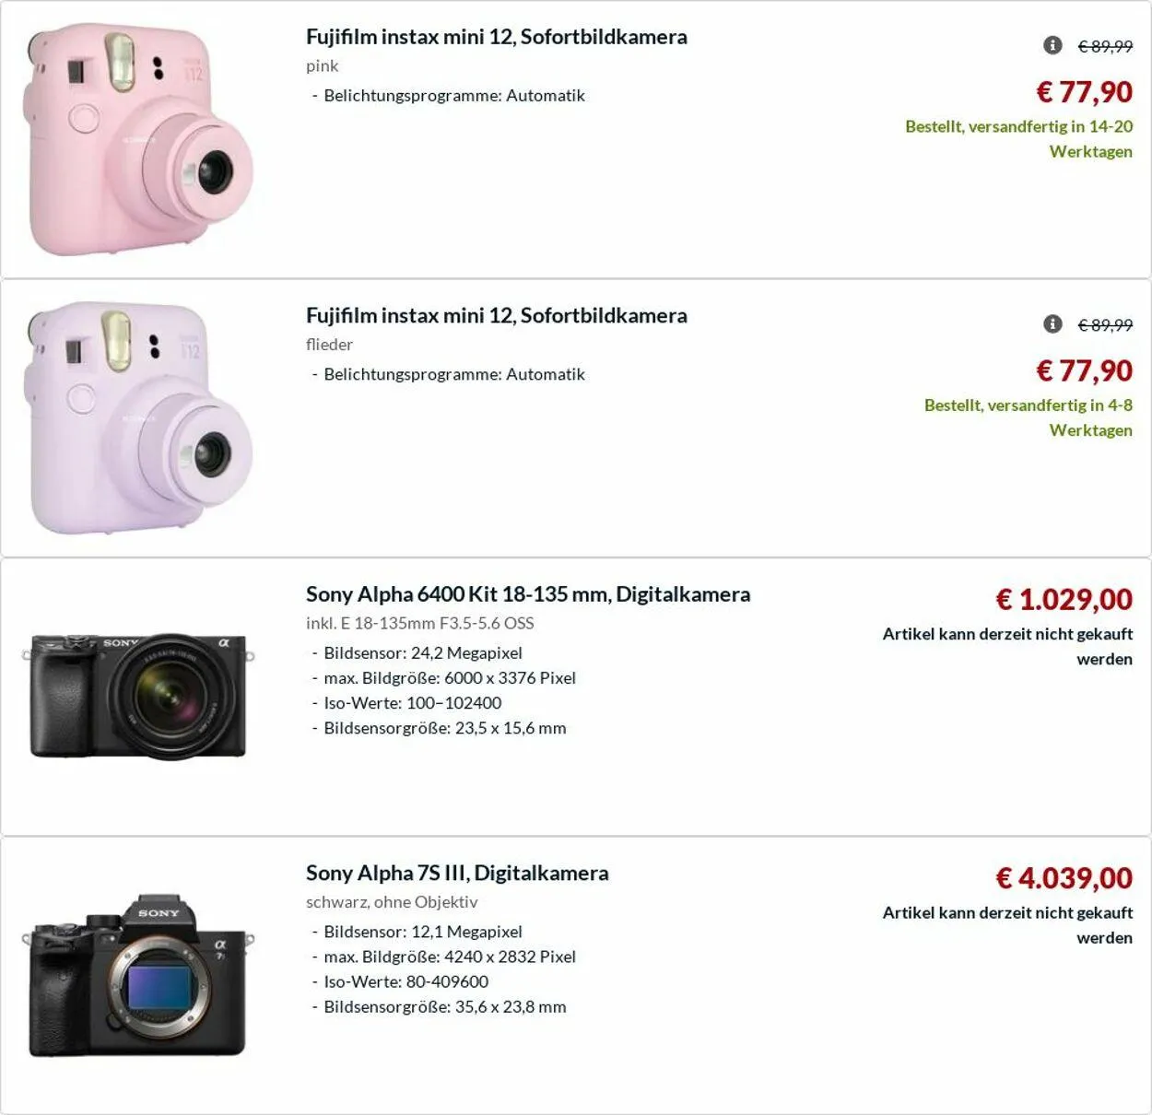Click the 'schwarz, ohne Objektiv' subtitle
The width and height of the screenshot is (1152, 1115).
(392, 901)
